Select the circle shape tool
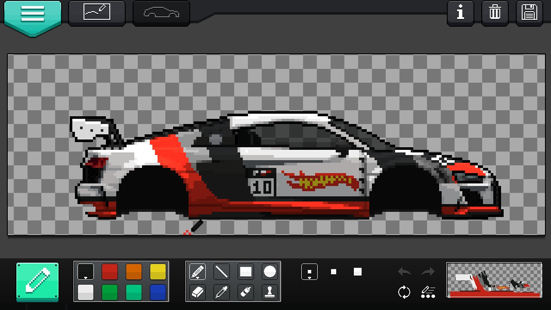The image size is (551, 310). pyautogui.click(x=270, y=272)
